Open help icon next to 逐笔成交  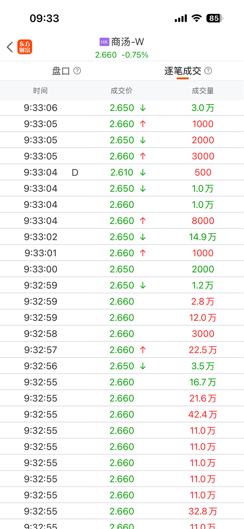tap(208, 71)
